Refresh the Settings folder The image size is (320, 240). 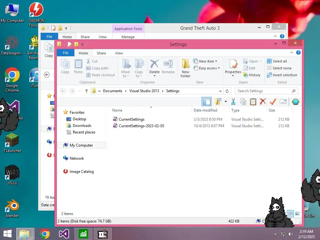point(227,91)
